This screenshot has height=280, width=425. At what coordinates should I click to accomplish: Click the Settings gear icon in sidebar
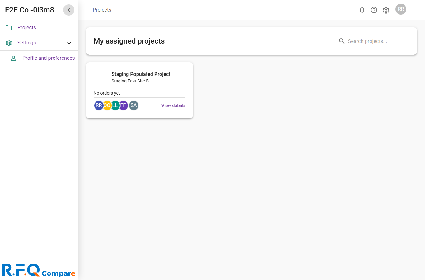pos(9,43)
